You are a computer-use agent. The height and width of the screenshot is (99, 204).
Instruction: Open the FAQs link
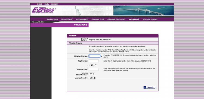[x=47, y=4]
